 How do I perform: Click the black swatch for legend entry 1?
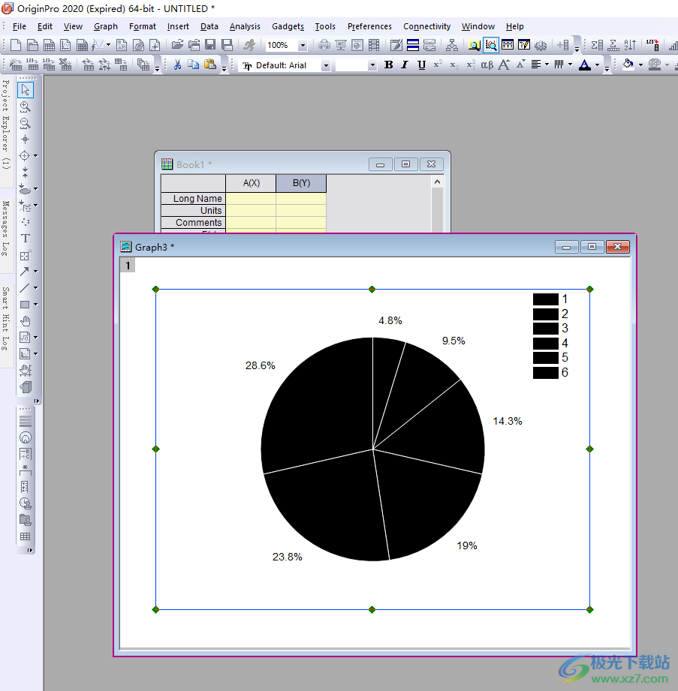click(545, 299)
